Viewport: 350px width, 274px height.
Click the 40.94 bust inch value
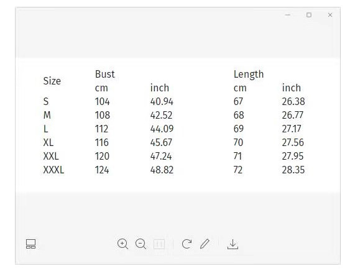[x=162, y=101]
